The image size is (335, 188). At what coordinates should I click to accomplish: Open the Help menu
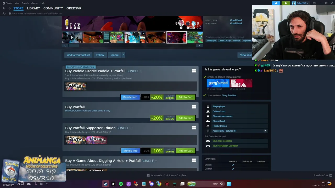(43, 3)
